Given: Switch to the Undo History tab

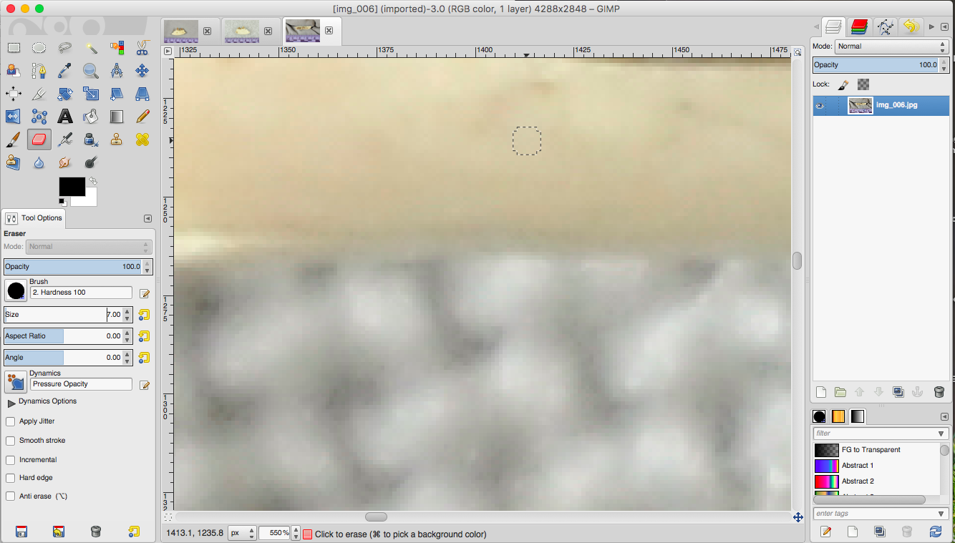Looking at the screenshot, I should [x=911, y=27].
